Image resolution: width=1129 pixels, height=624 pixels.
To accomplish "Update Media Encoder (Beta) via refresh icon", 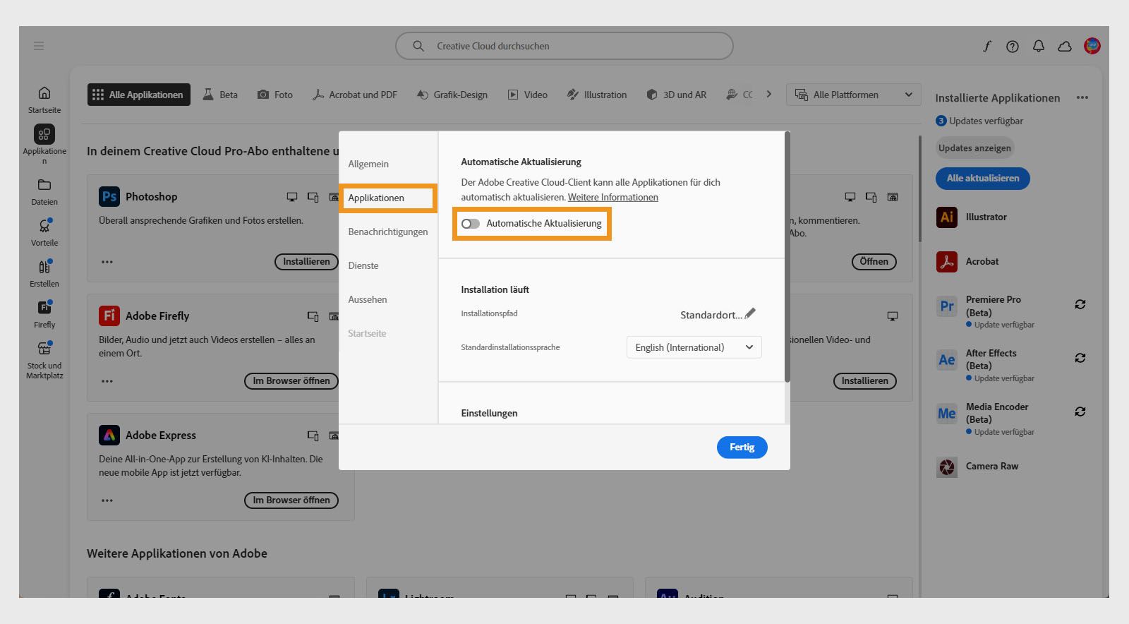I will (1080, 412).
